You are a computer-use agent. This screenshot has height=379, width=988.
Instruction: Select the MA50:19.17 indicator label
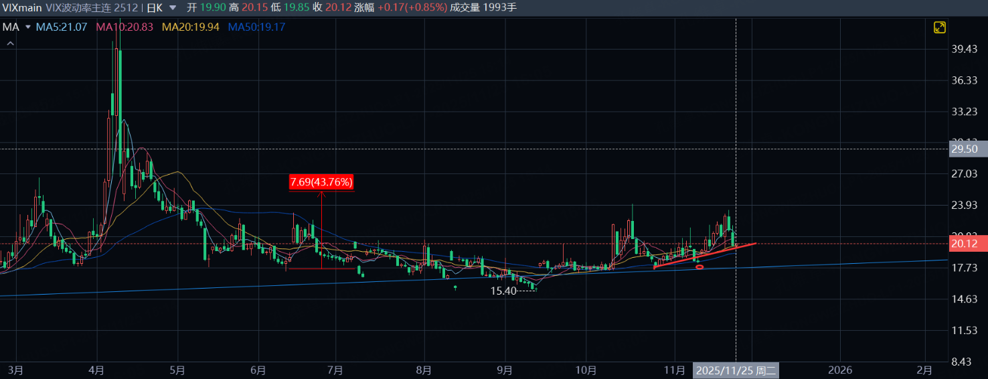click(257, 27)
